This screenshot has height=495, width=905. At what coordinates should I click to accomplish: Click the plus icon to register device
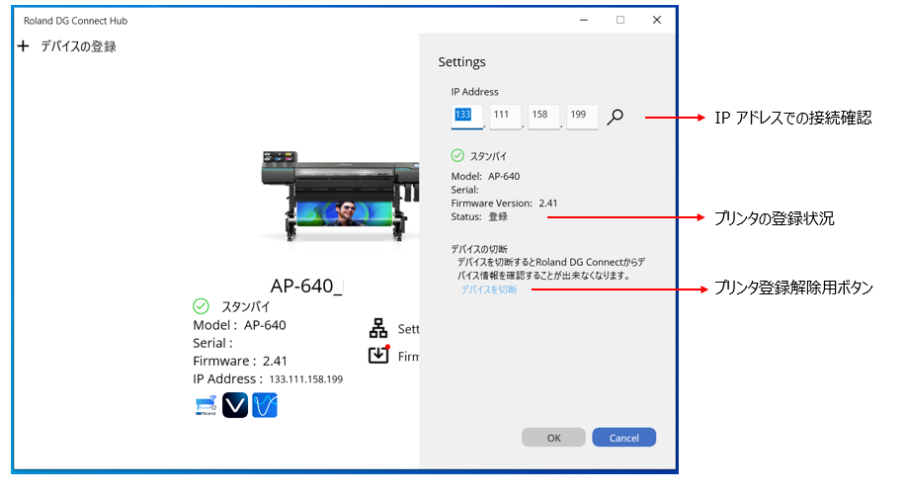[x=23, y=46]
